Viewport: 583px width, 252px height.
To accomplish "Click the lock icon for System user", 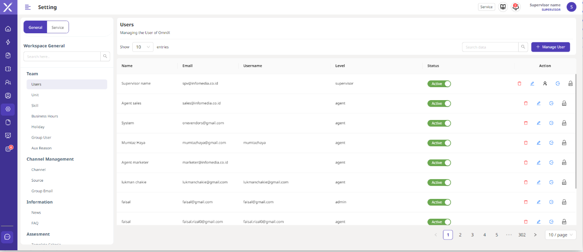I will pyautogui.click(x=564, y=123).
